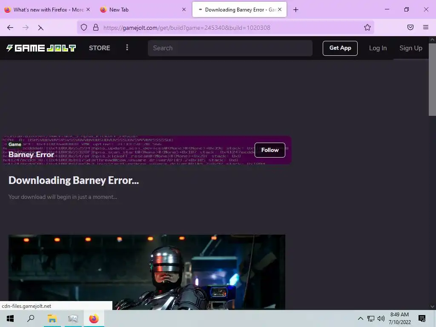Close the Downloading Barney Error tab
The width and height of the screenshot is (436, 327).
click(x=280, y=9)
